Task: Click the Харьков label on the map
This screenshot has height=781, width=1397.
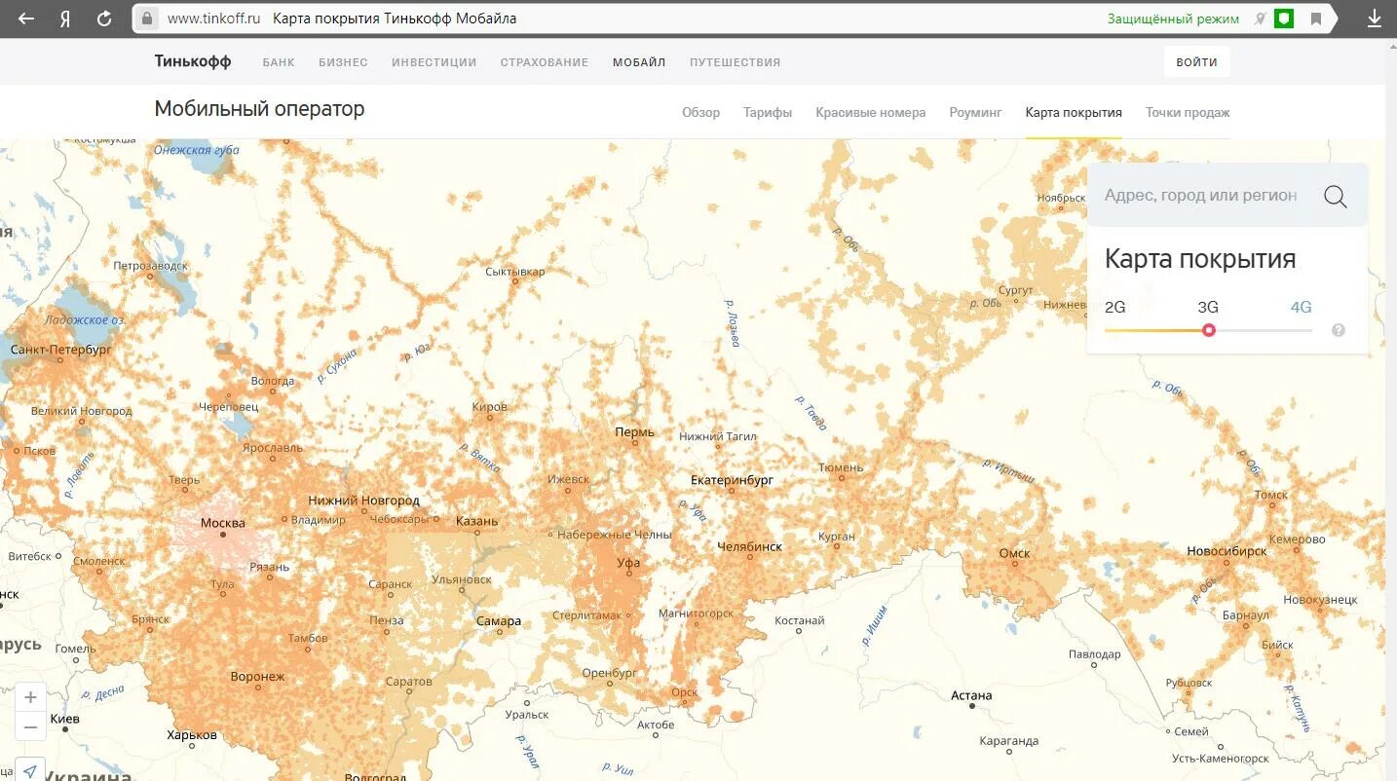Action: click(192, 735)
